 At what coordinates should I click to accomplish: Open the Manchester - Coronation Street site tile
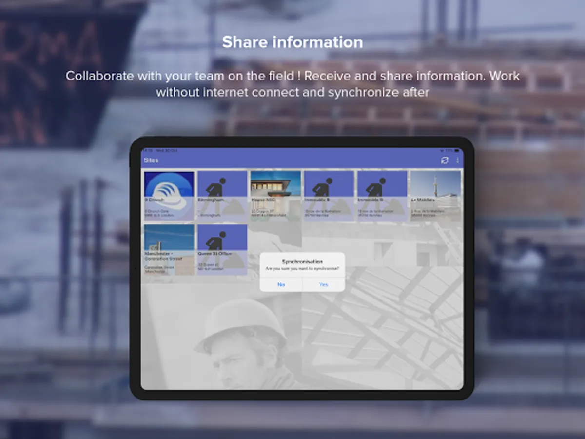169,250
